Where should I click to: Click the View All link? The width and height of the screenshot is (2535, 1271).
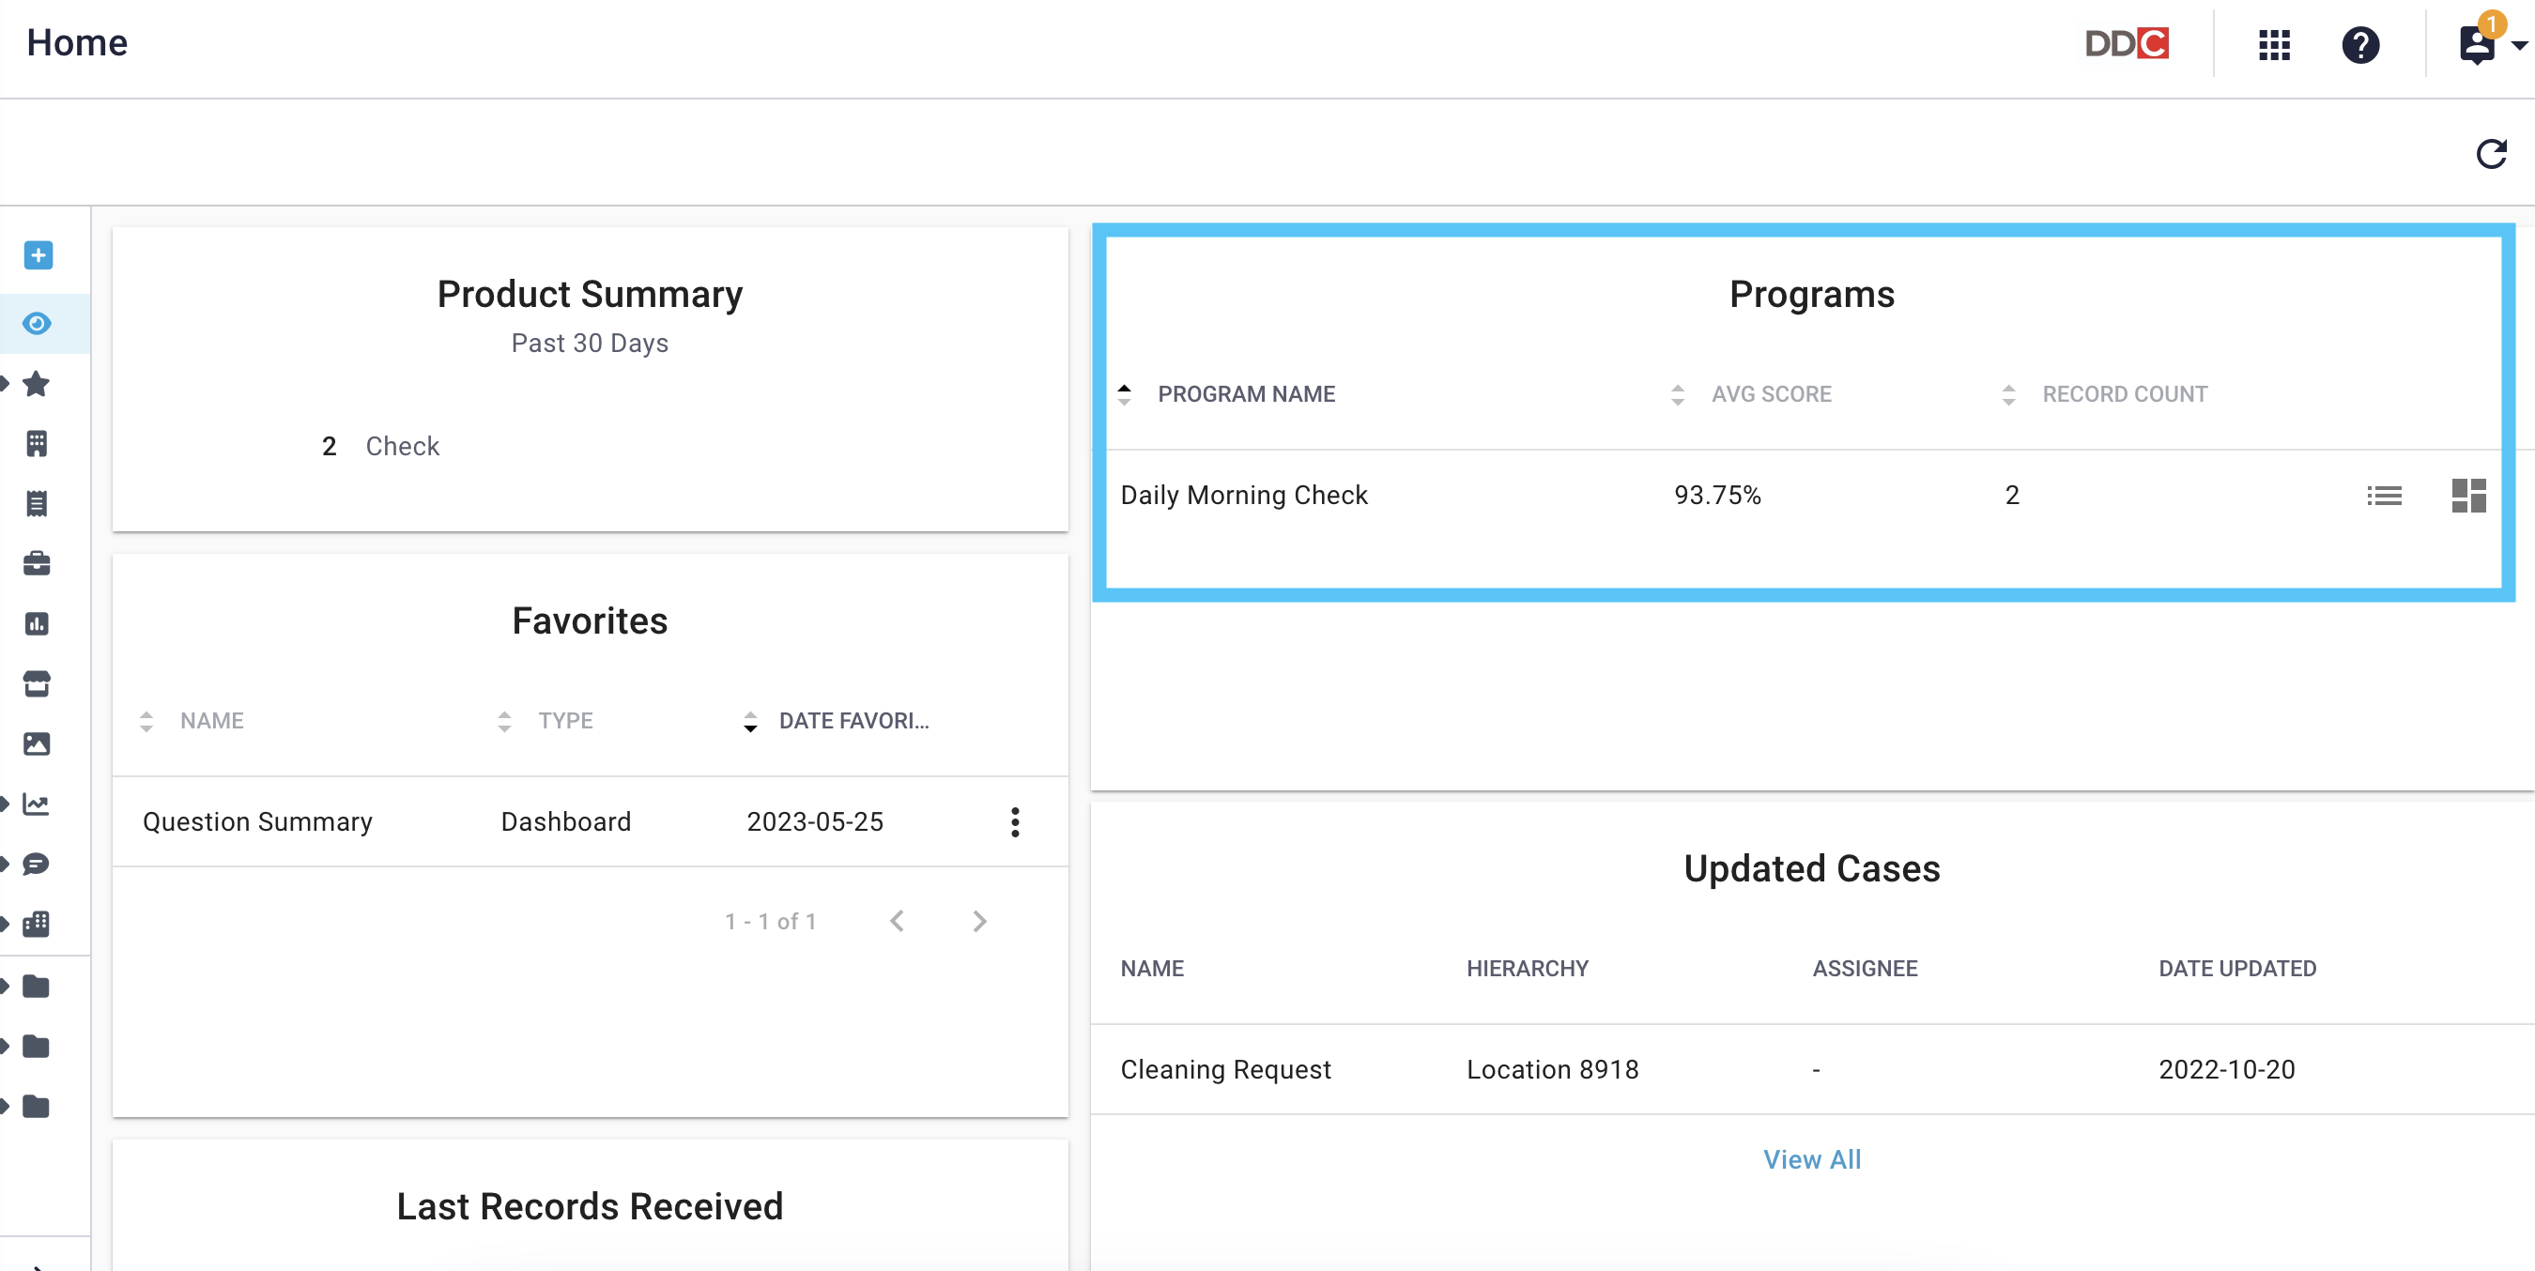(x=1812, y=1160)
